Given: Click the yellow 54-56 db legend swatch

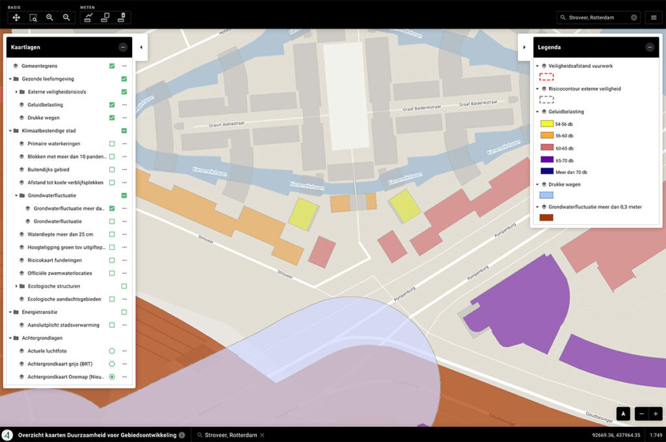Looking at the screenshot, I should pyautogui.click(x=547, y=123).
